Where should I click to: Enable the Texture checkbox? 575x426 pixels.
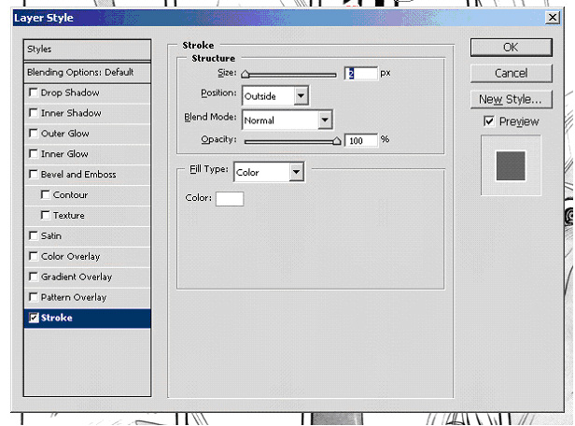(46, 216)
